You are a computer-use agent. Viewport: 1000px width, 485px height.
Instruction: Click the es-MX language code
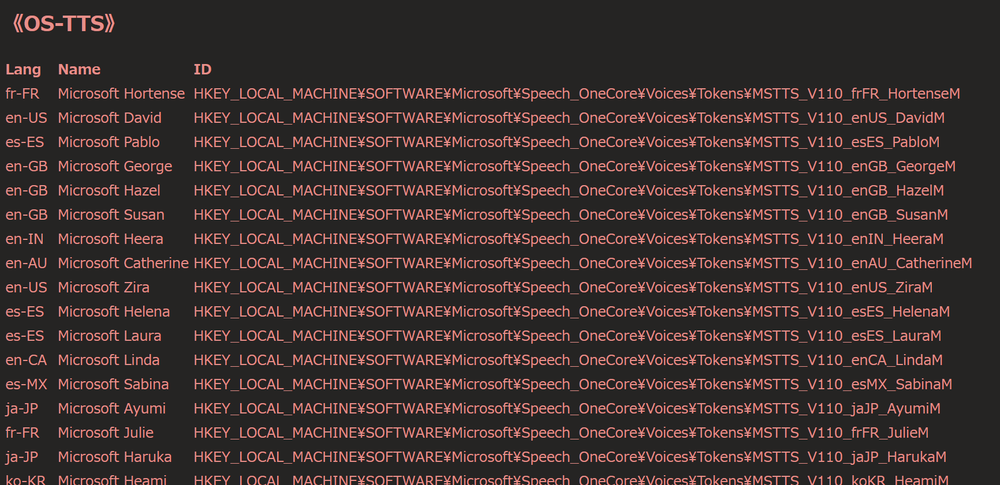pos(26,385)
